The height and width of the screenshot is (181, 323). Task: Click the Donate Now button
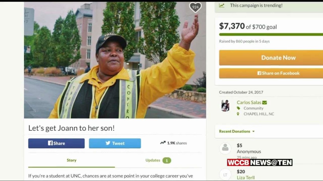(x=271, y=58)
